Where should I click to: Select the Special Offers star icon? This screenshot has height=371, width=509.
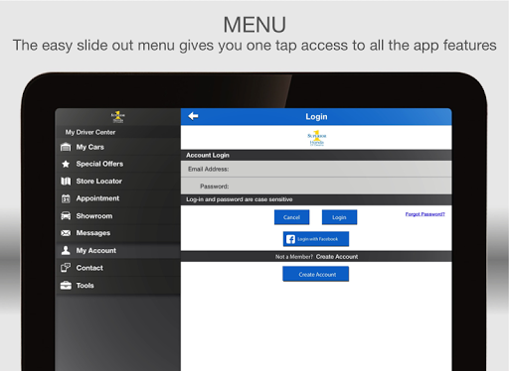tap(66, 164)
